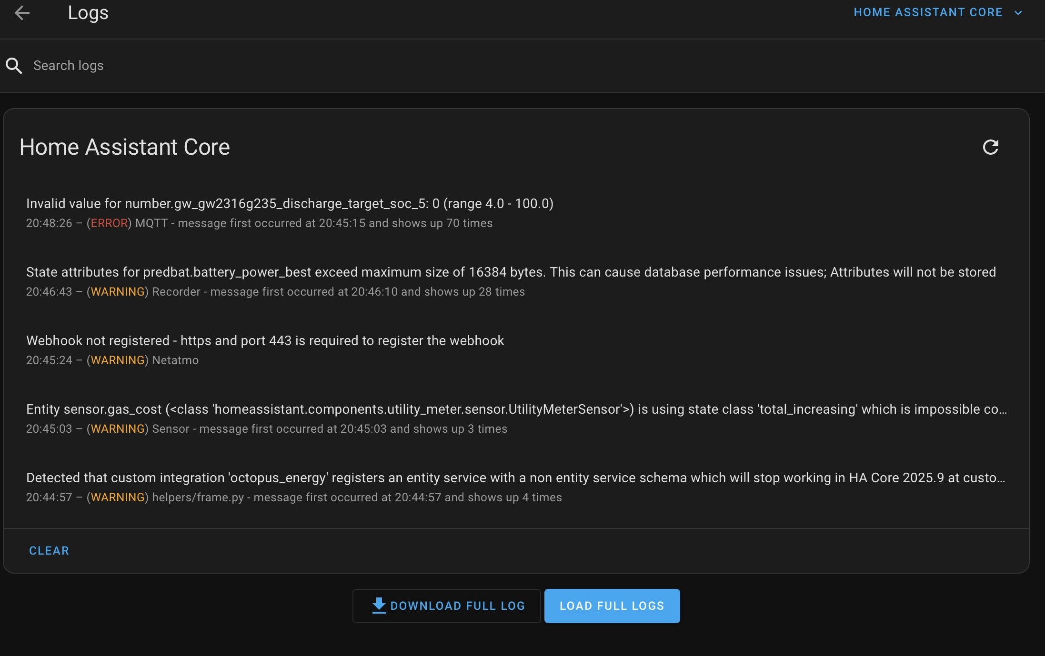Screen dimensions: 1045x656
Task: Open the predbat.battery_power_best recorder warning
Action: click(x=516, y=281)
